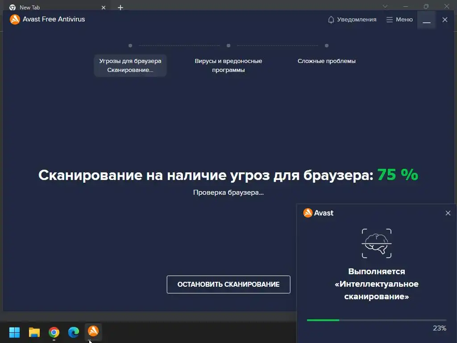The width and height of the screenshot is (457, 343).
Task: Click the Проверка браузера… status text
Action: [228, 192]
